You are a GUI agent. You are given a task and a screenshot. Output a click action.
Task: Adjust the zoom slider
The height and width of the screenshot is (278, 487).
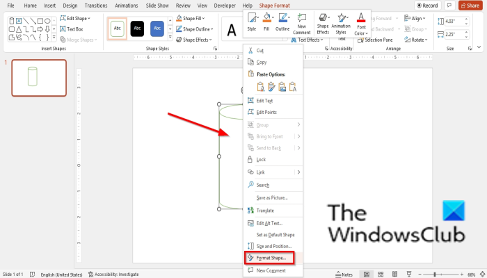point(435,275)
